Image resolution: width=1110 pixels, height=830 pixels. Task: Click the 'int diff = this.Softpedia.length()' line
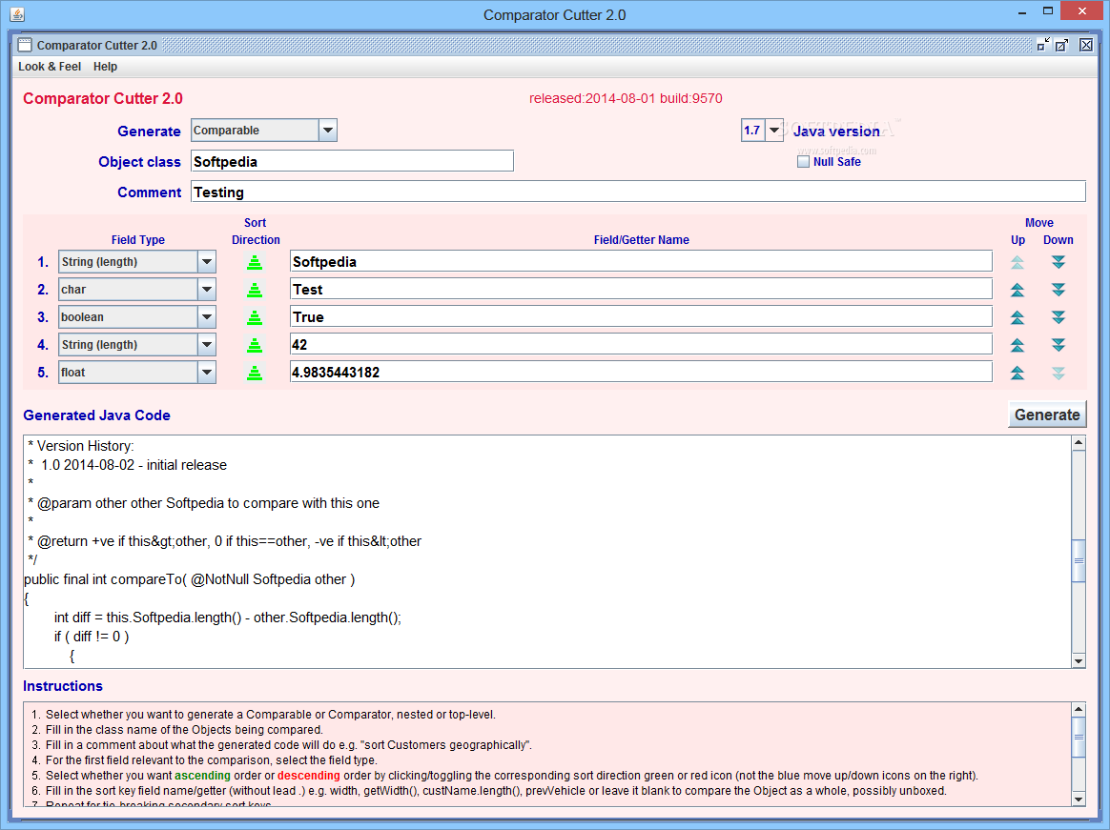[227, 617]
